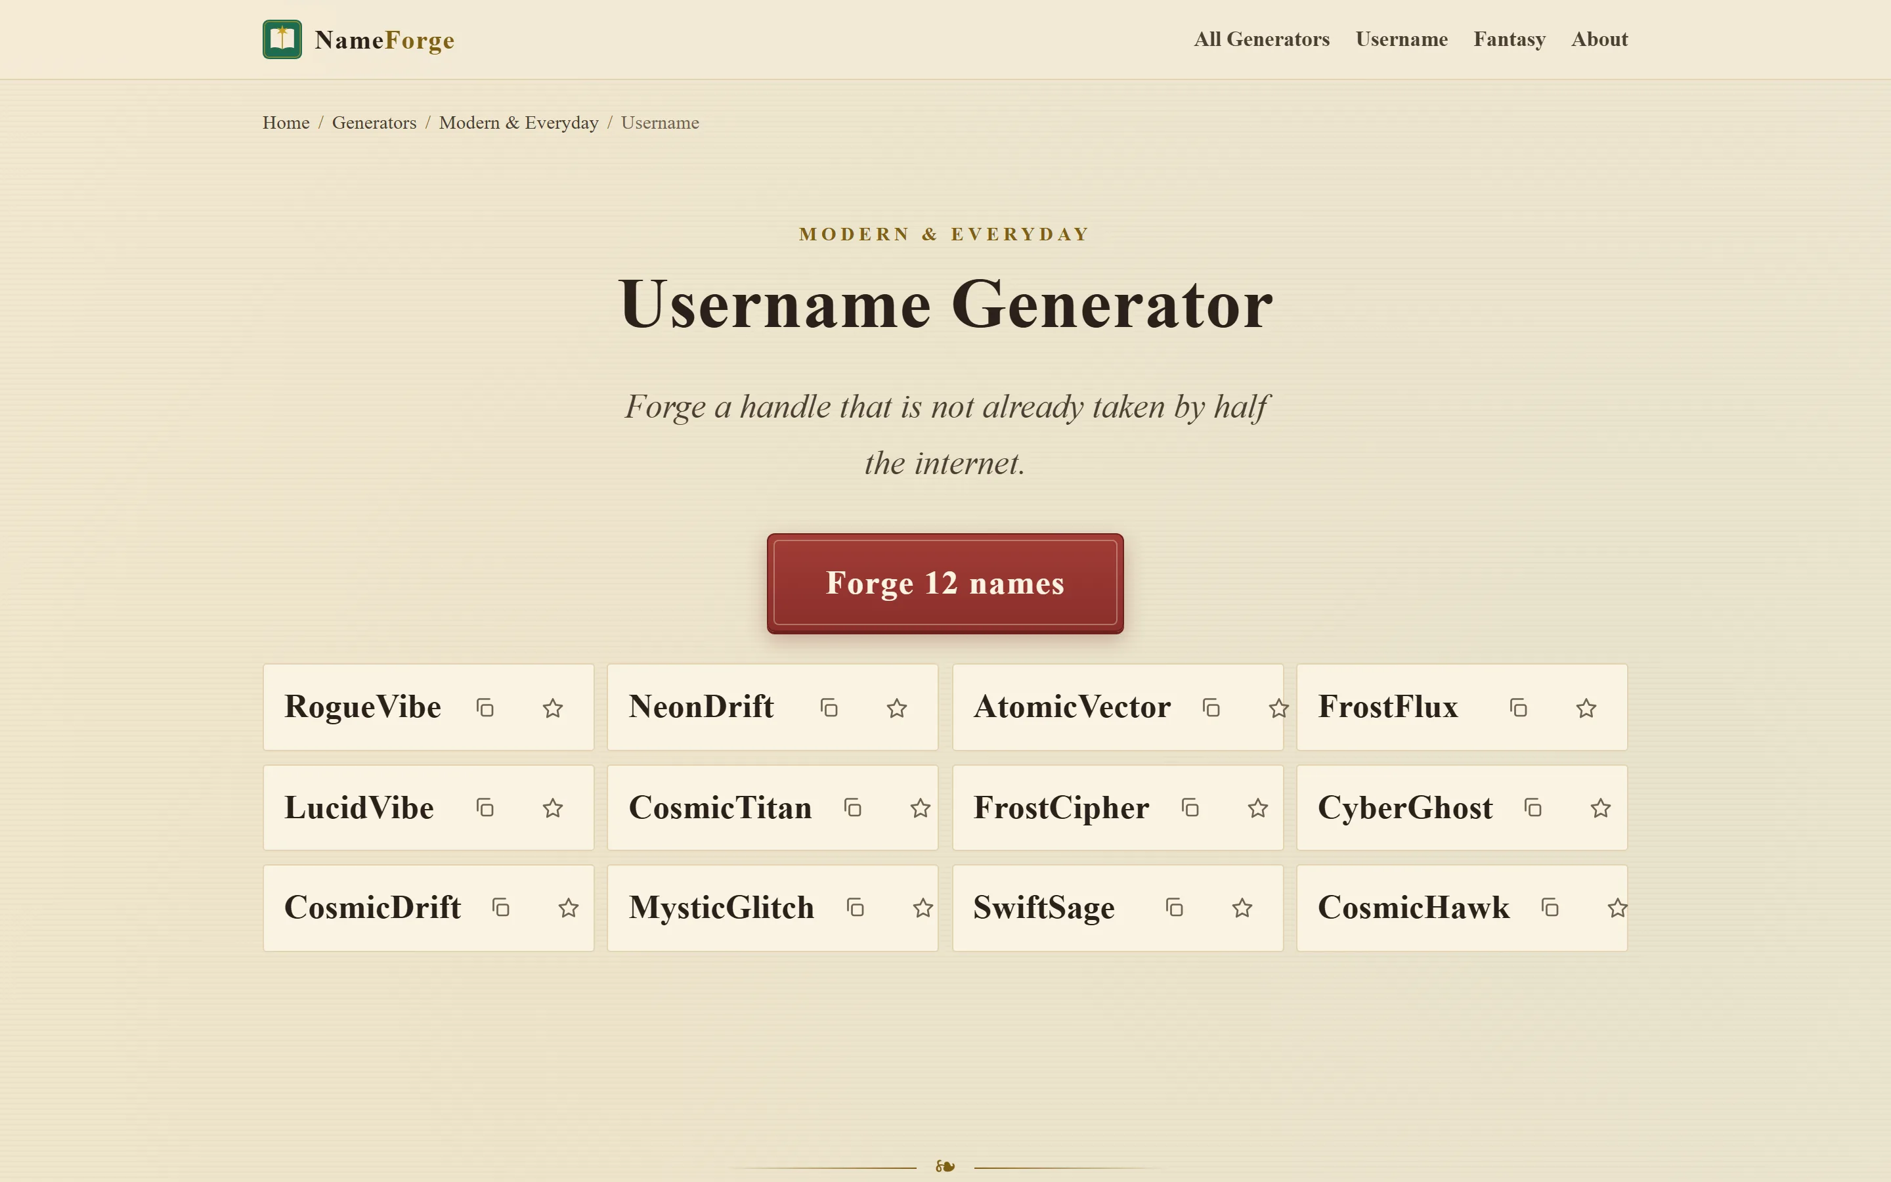Viewport: 1891px width, 1182px height.
Task: Click the NameForge brand text
Action: pyautogui.click(x=385, y=40)
